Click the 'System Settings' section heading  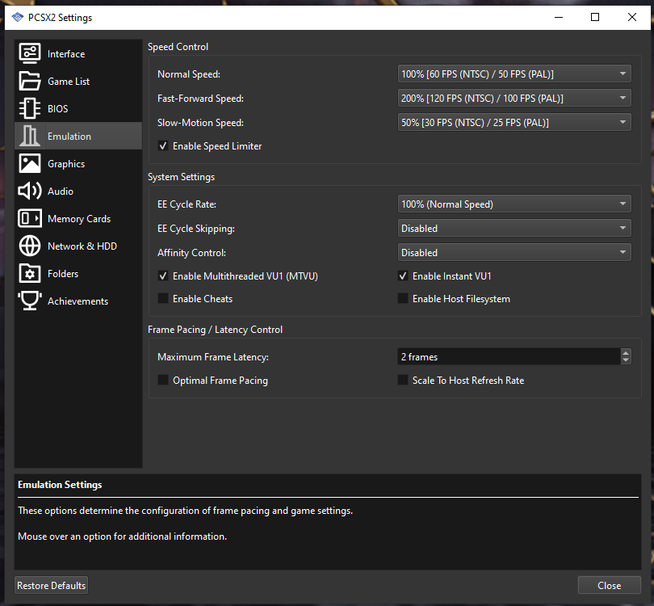(182, 177)
